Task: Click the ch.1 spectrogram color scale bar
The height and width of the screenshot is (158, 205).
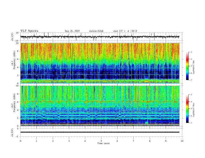Action: [x=187, y=66]
